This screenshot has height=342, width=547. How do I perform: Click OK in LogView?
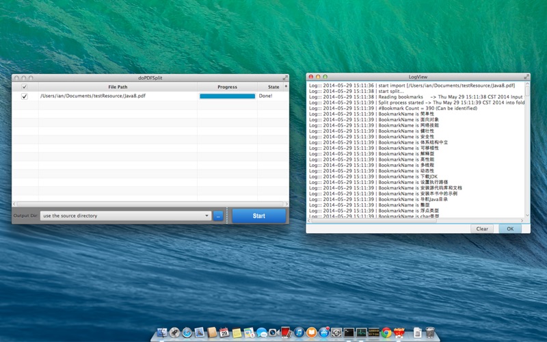510,228
